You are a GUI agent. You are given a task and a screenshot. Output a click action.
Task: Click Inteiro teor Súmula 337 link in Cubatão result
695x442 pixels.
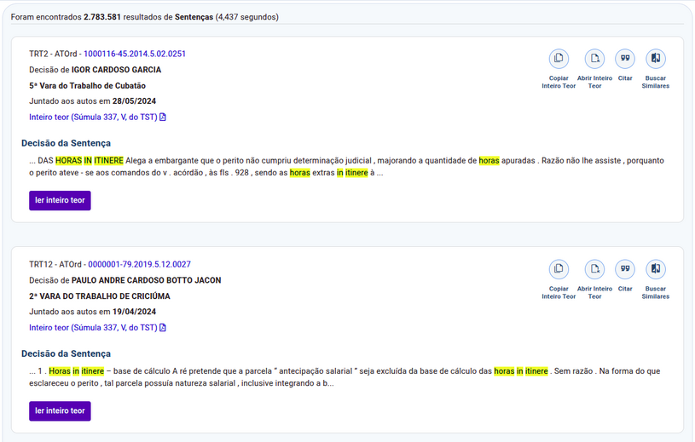93,118
